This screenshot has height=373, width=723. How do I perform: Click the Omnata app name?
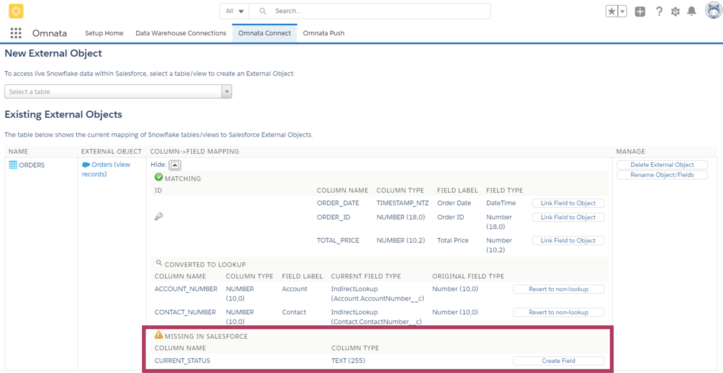[49, 33]
